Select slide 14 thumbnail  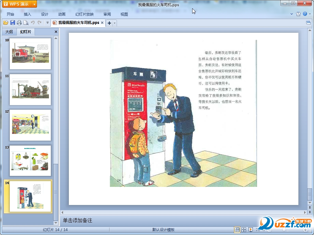30,196
